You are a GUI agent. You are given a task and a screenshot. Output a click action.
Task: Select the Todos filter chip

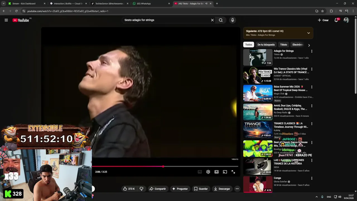249,45
